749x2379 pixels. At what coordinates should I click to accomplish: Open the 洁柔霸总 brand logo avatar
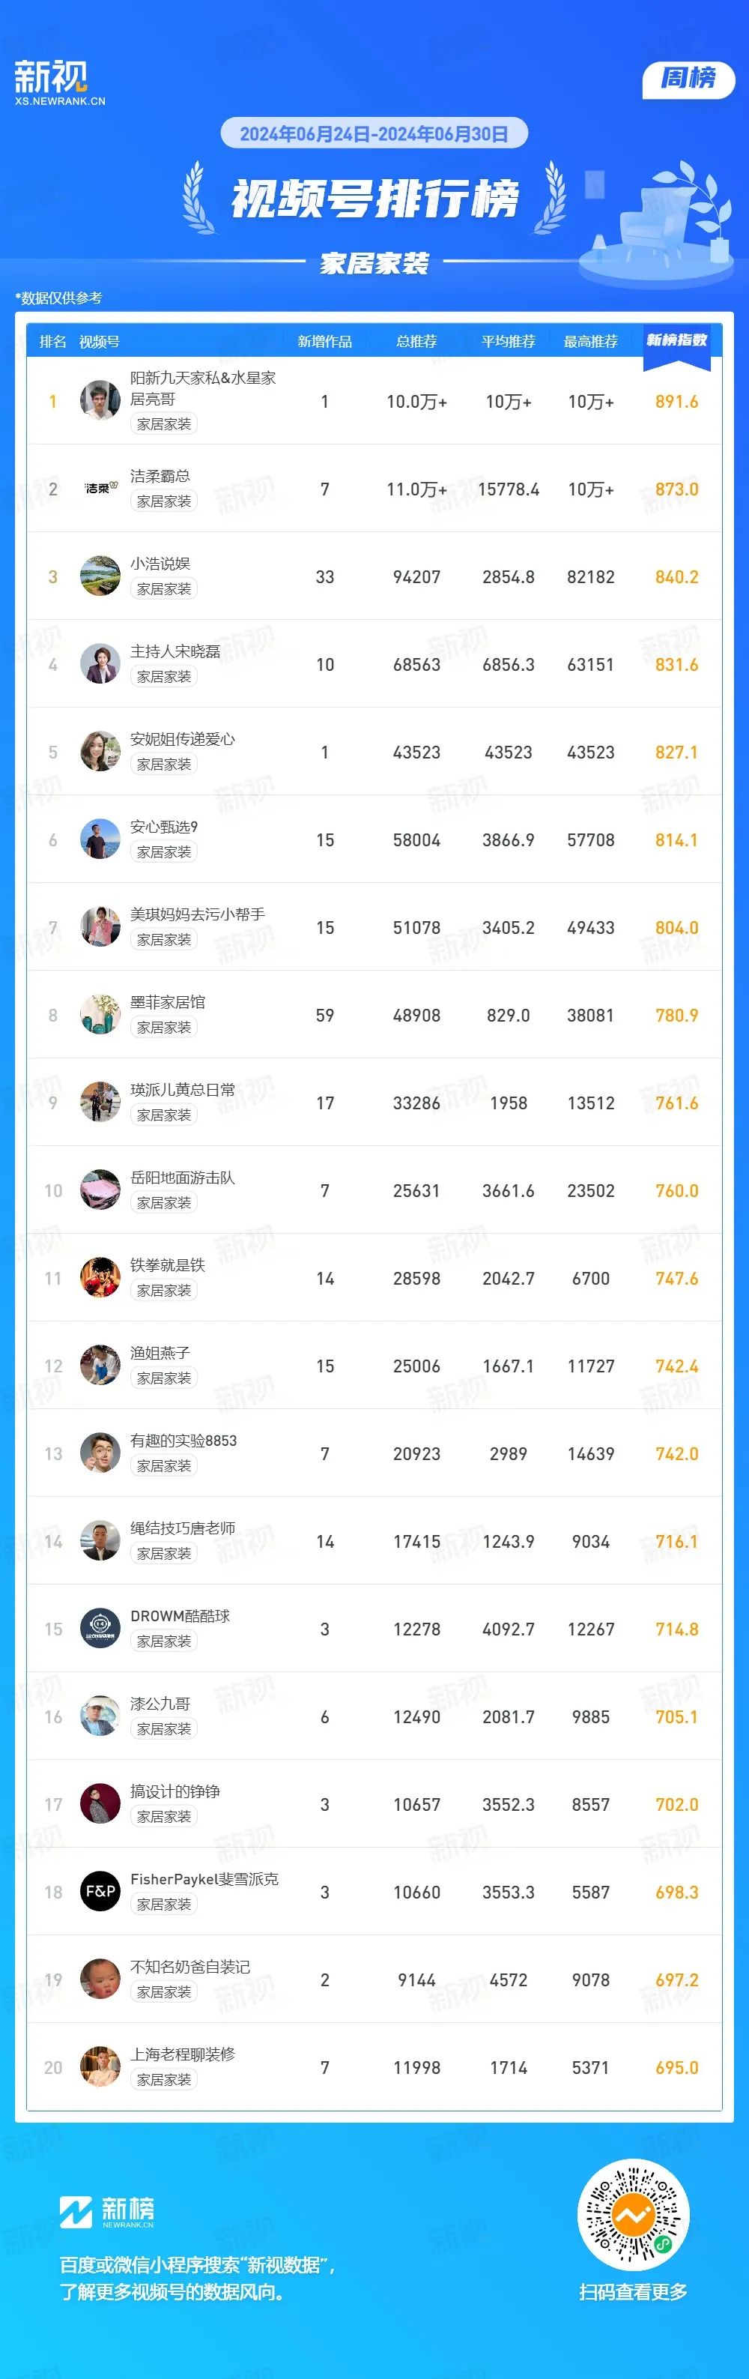point(100,488)
